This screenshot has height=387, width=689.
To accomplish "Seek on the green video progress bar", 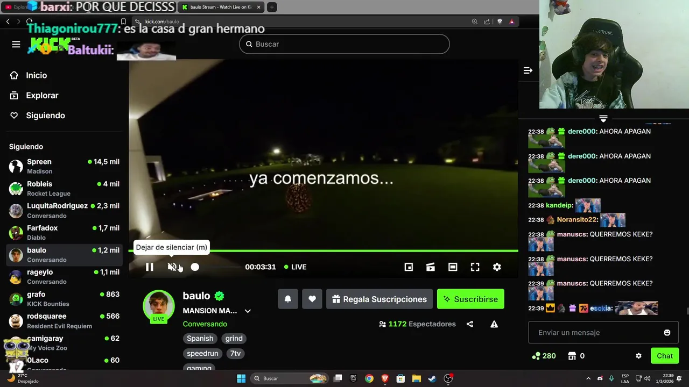I will click(323, 250).
